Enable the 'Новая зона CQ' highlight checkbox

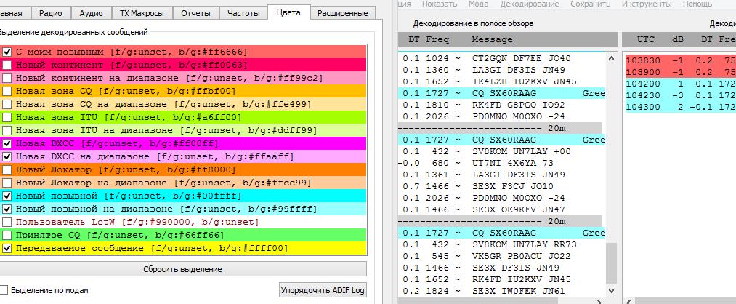tap(7, 92)
